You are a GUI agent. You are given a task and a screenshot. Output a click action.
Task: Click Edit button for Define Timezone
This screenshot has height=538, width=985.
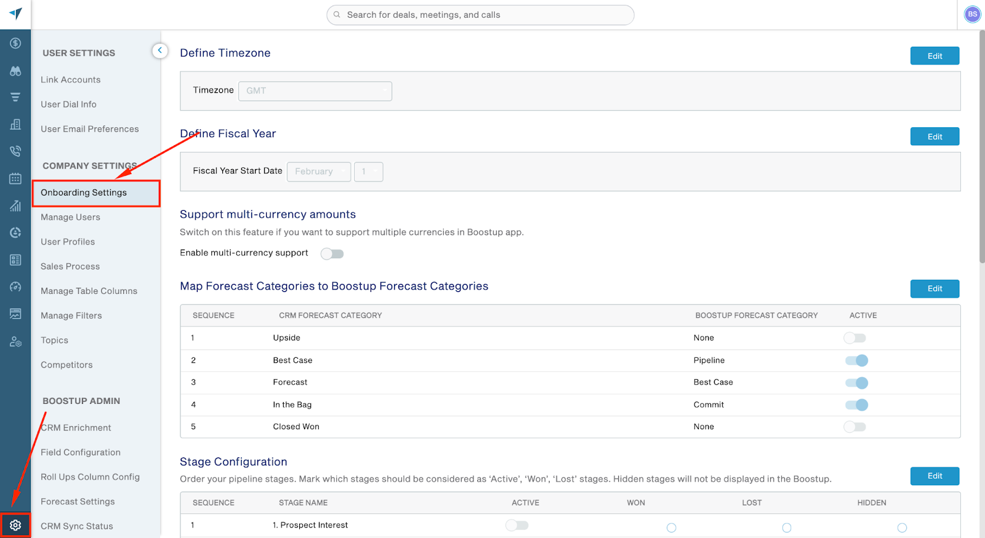tap(935, 56)
